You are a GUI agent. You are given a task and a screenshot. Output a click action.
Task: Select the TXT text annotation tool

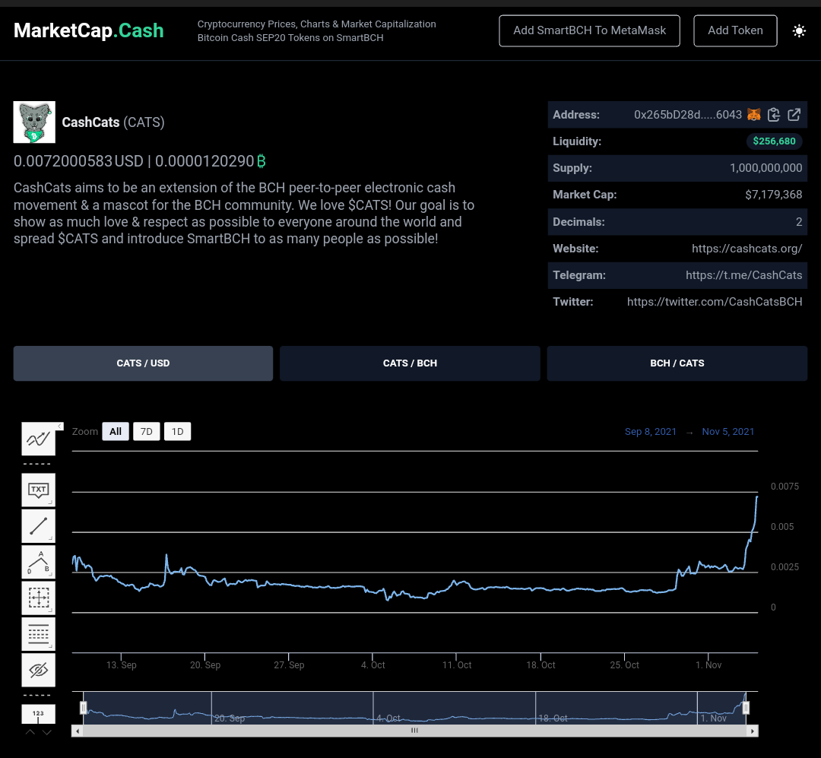point(38,490)
